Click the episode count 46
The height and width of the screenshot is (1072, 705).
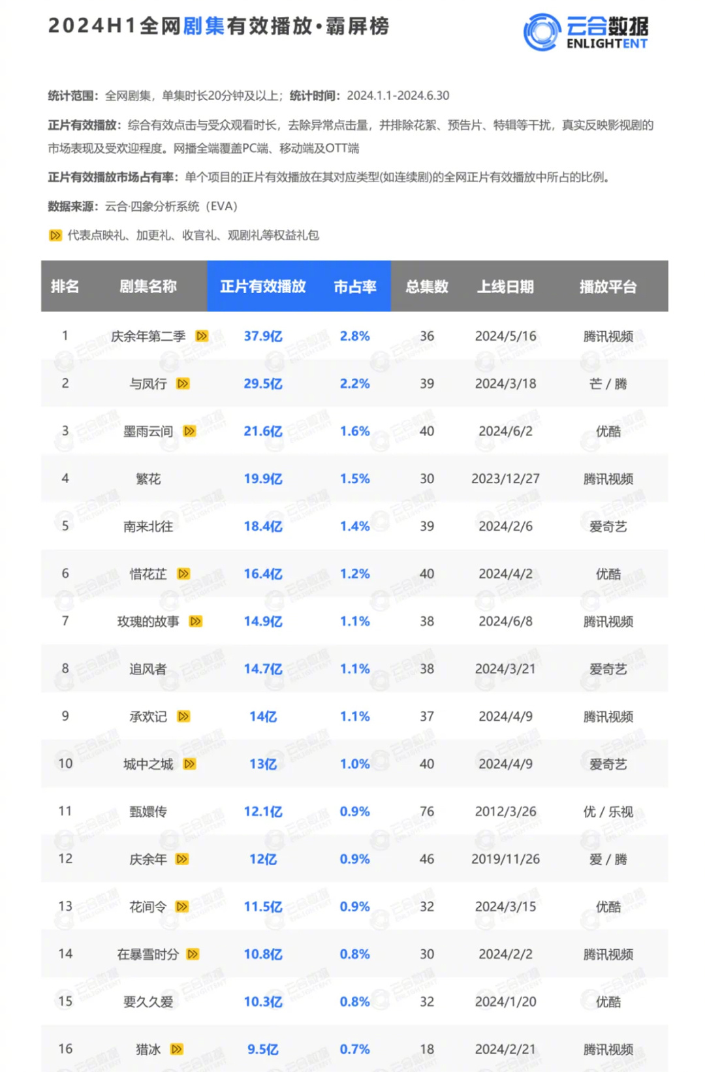pyautogui.click(x=427, y=859)
